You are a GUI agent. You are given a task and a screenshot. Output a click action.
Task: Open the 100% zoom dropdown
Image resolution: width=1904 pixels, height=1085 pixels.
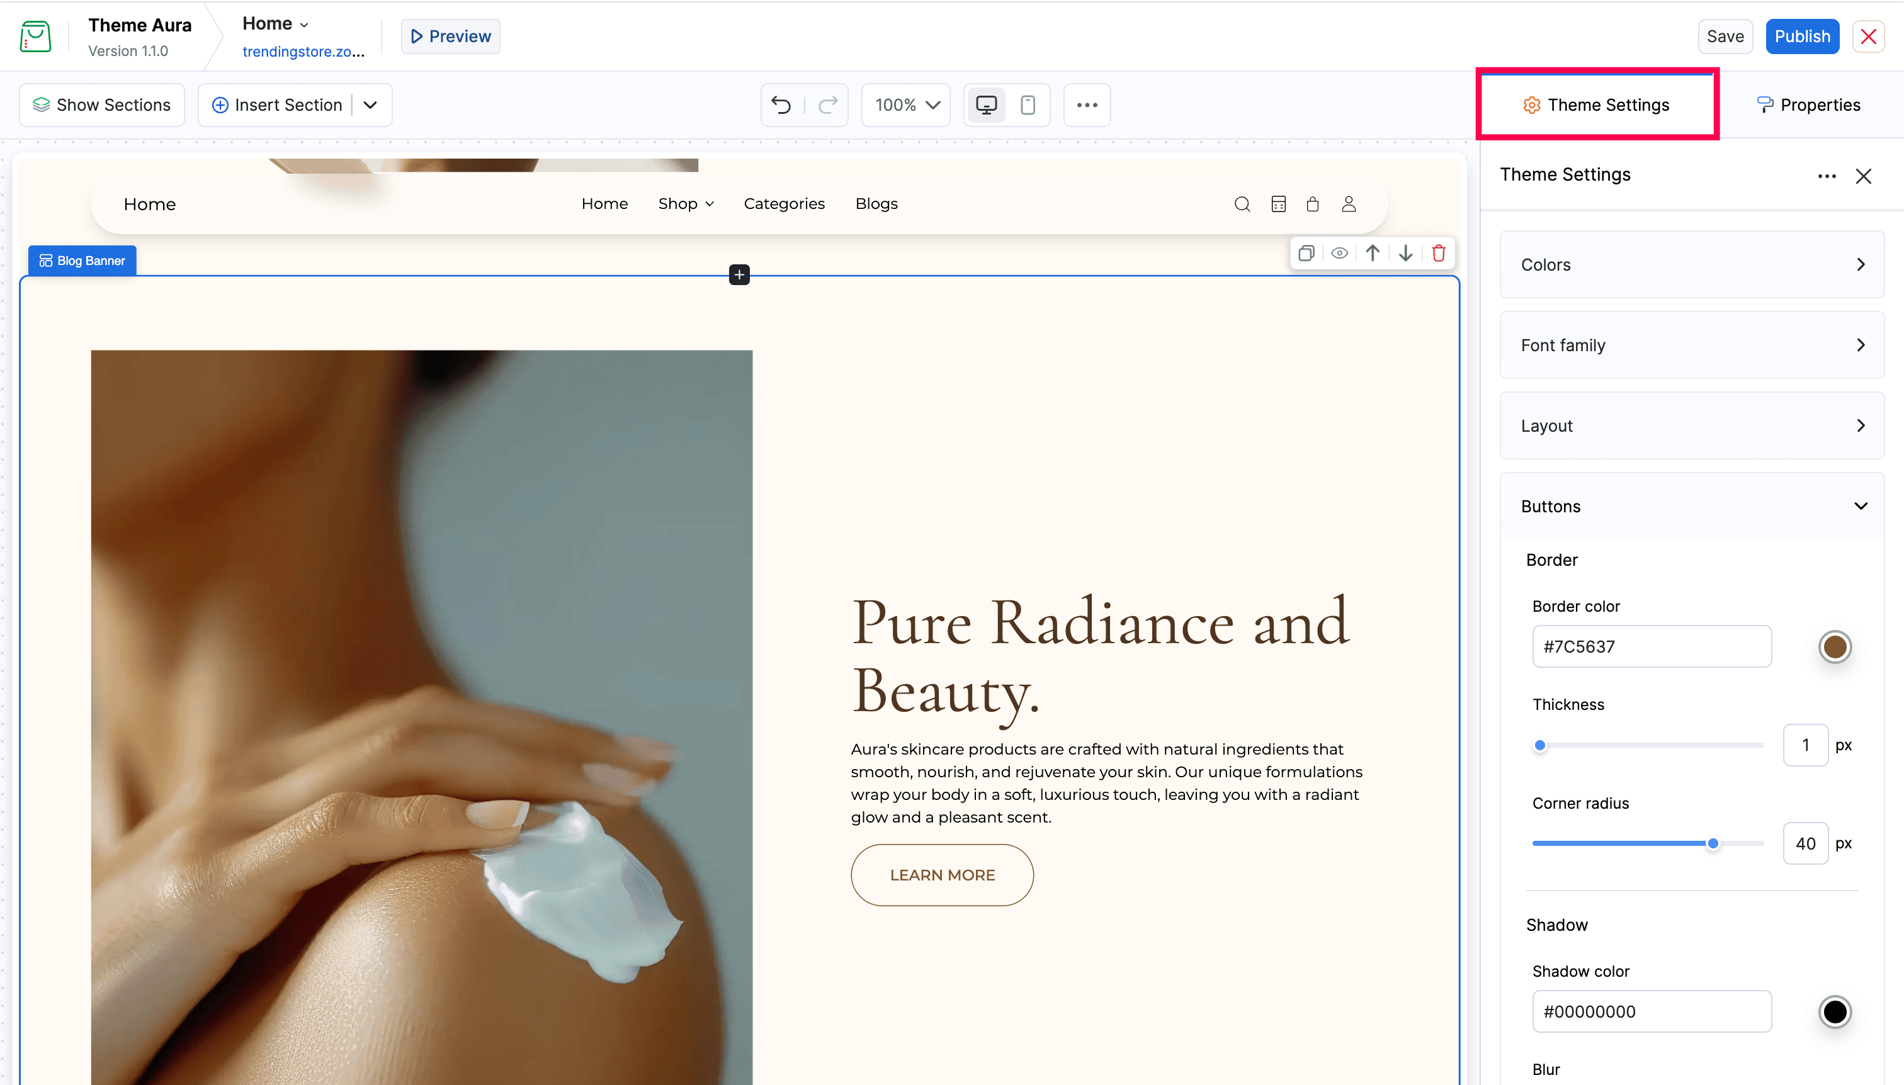pos(906,105)
